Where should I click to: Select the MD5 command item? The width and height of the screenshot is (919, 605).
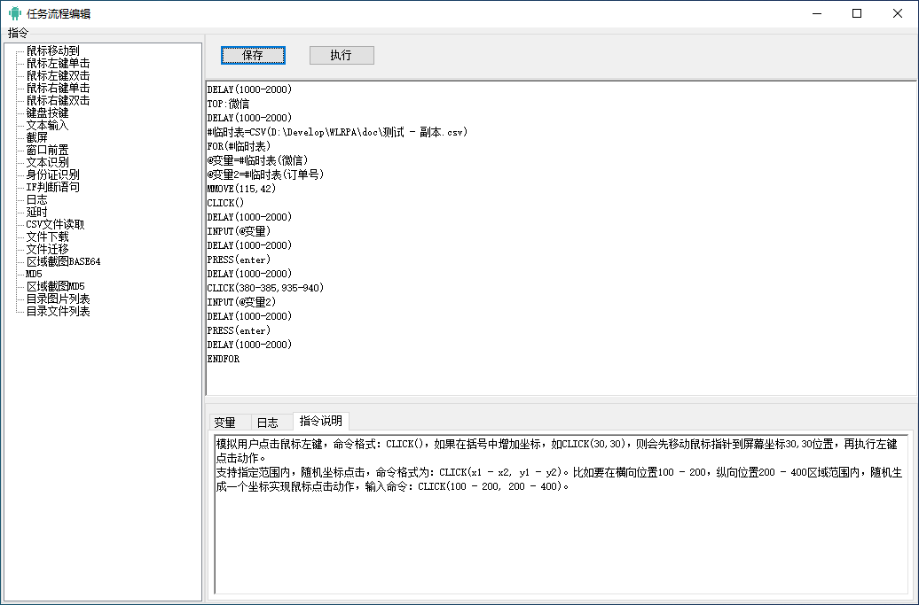[x=34, y=274]
